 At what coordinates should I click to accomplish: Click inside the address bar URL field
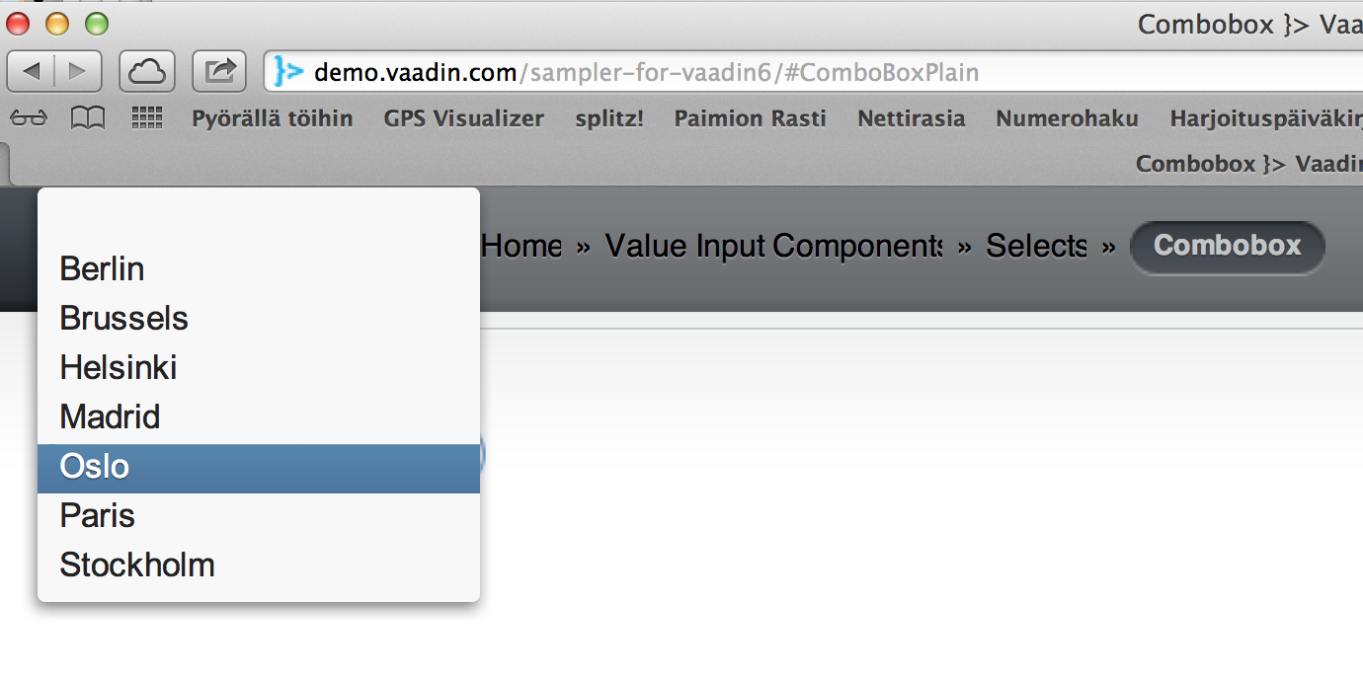pyautogui.click(x=691, y=71)
